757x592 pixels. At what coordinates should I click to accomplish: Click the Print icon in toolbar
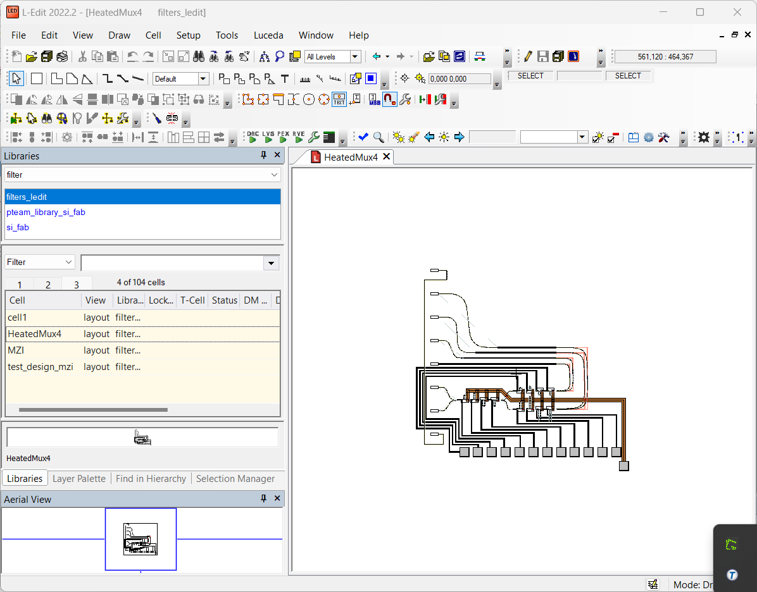click(62, 56)
